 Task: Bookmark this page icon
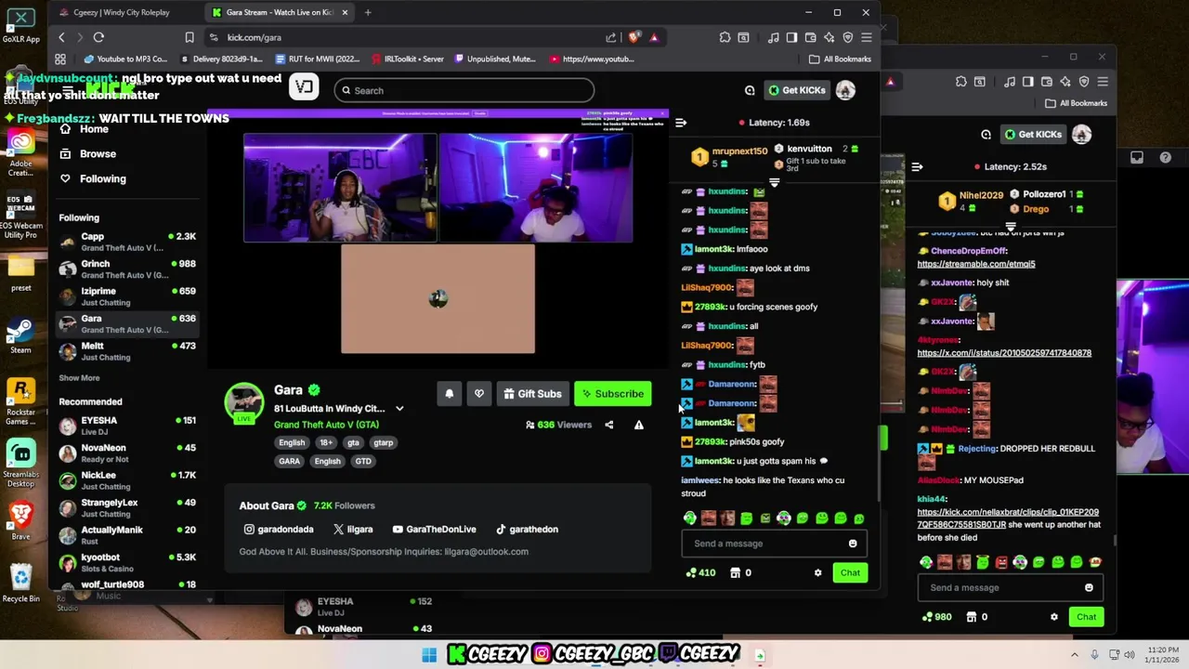pos(189,37)
